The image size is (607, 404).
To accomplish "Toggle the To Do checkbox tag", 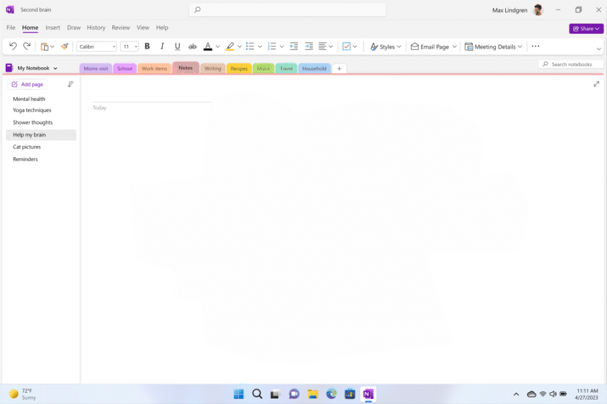I will [347, 46].
